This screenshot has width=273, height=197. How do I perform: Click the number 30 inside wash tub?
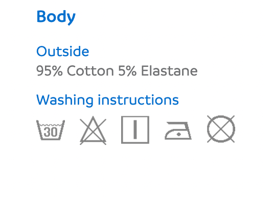[x=51, y=132]
